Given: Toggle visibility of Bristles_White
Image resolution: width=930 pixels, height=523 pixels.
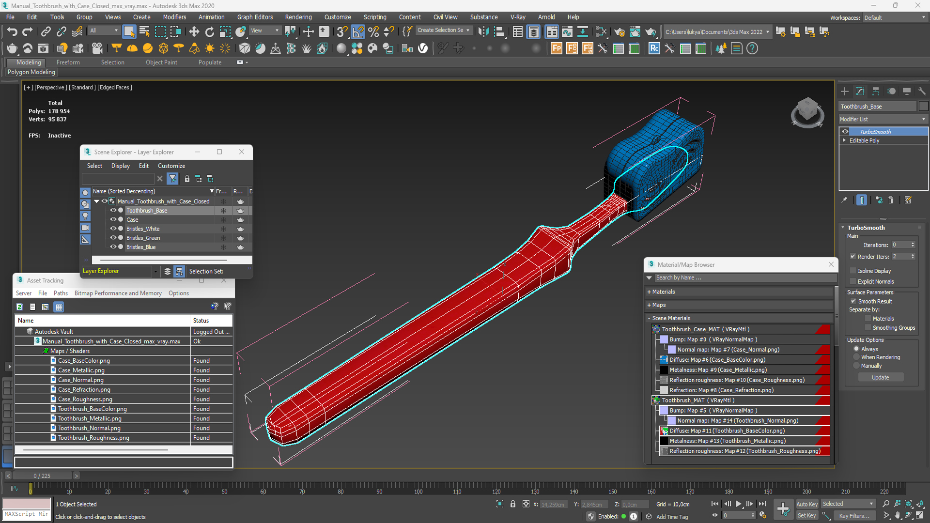Looking at the screenshot, I should [x=113, y=229].
